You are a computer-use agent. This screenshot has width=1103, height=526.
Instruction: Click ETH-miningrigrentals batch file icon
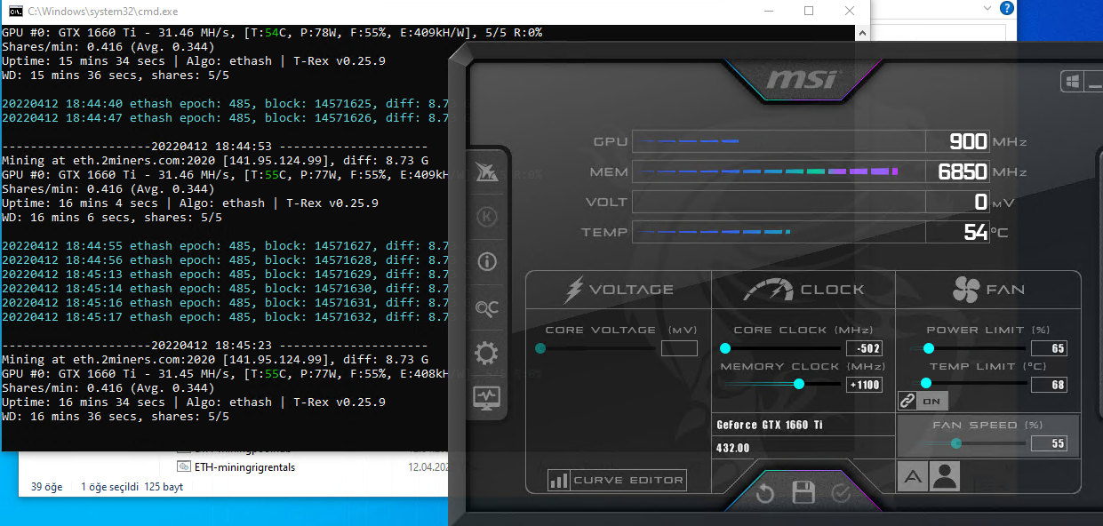(184, 466)
